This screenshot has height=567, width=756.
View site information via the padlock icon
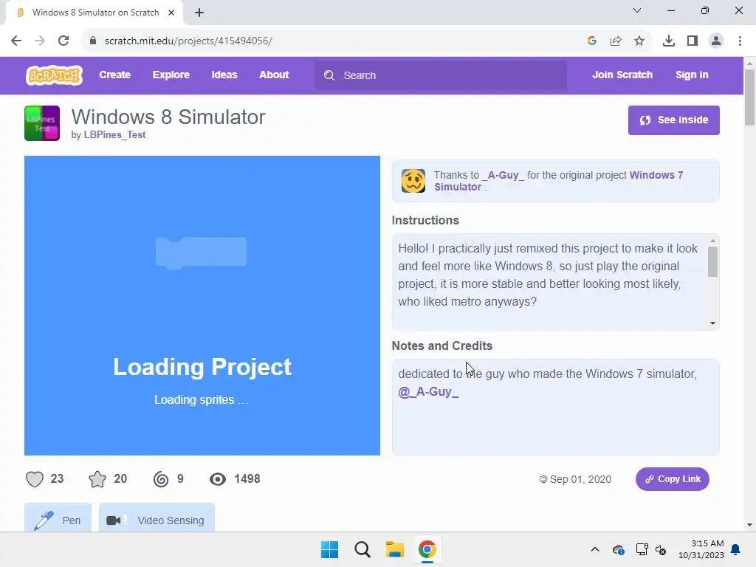click(92, 41)
